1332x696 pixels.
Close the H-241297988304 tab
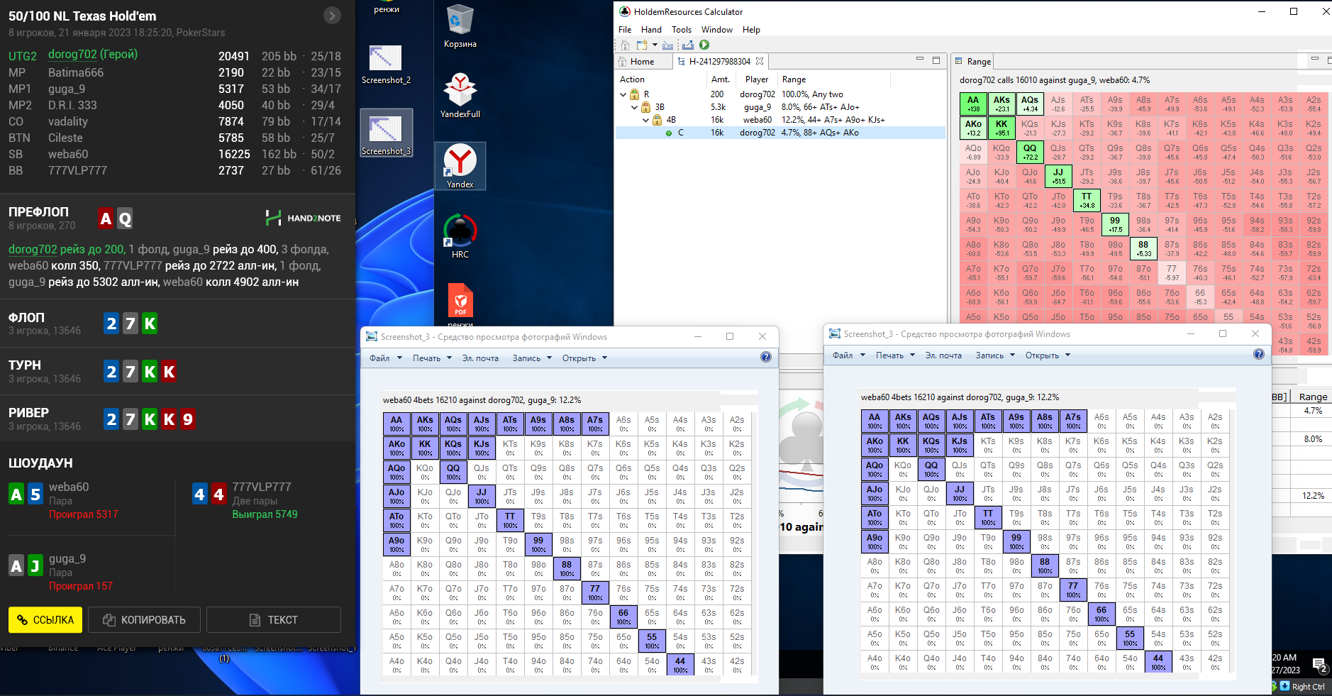(760, 61)
